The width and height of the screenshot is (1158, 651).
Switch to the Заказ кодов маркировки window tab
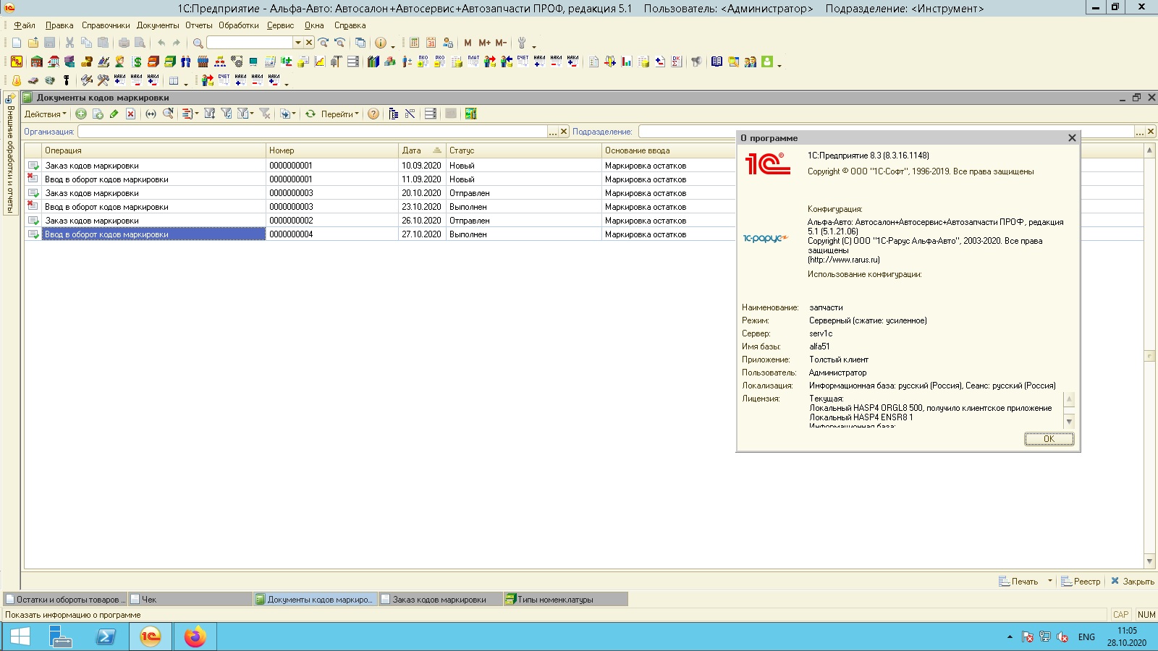[440, 600]
